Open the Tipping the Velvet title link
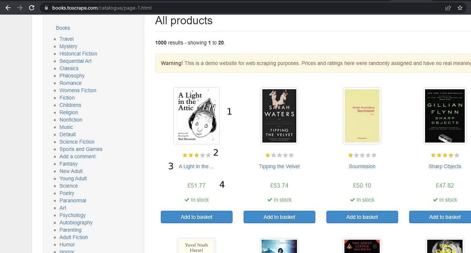This screenshot has height=253, width=471. (x=279, y=166)
